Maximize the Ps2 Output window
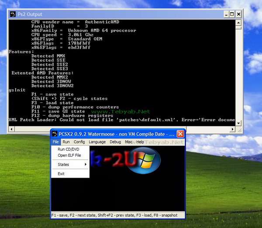262x228 pixels. pos(232,14)
